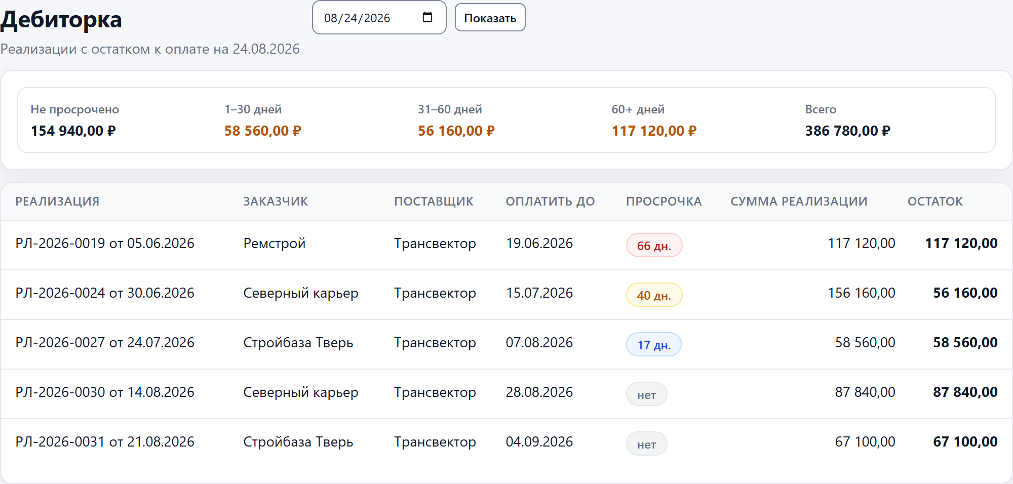
Task: Click customer name Ремстрой
Action: pos(275,244)
